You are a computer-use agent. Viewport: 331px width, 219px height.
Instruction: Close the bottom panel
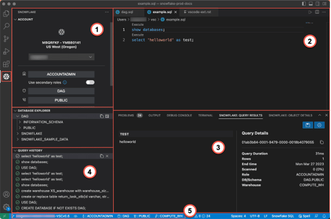(326, 115)
